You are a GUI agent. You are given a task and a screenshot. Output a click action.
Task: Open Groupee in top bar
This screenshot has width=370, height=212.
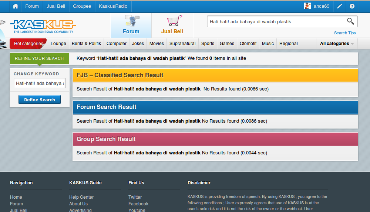click(82, 6)
